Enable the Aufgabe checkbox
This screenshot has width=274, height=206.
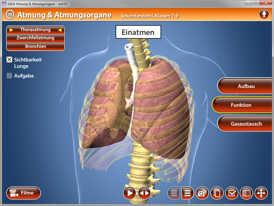[x=9, y=76]
